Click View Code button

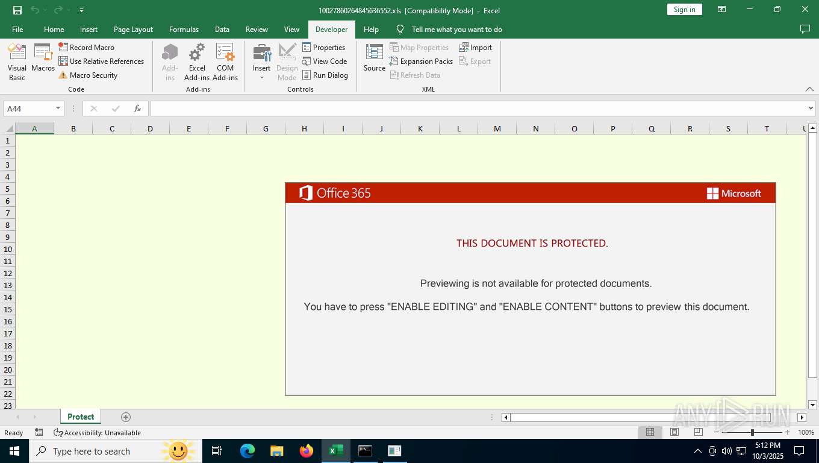(x=325, y=61)
